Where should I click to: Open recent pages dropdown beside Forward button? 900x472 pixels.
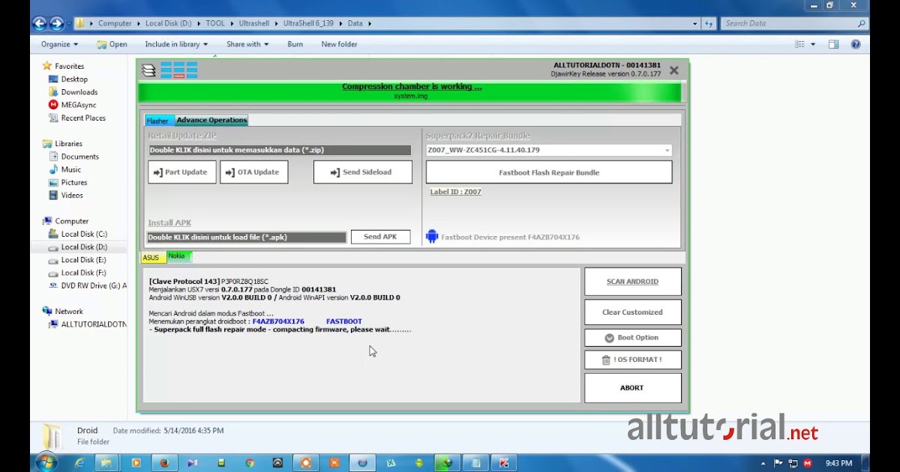pos(69,23)
